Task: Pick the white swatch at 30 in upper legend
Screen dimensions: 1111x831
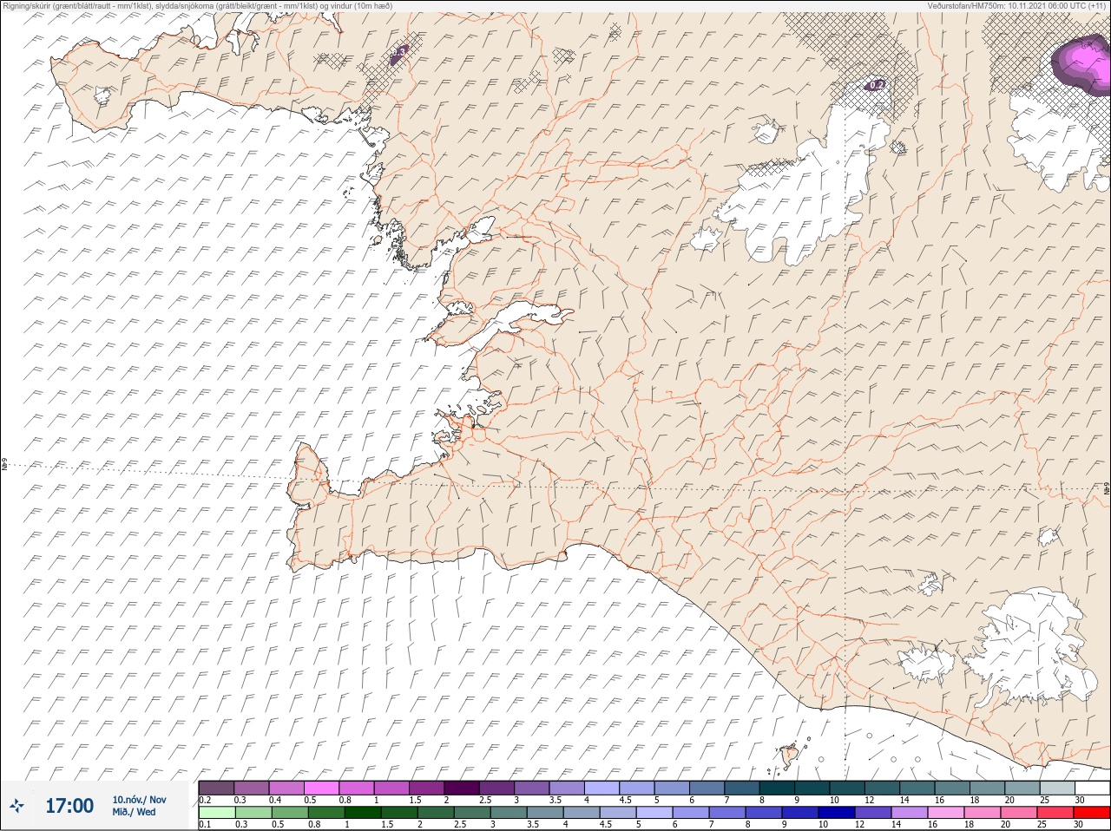Action: 1093,788
